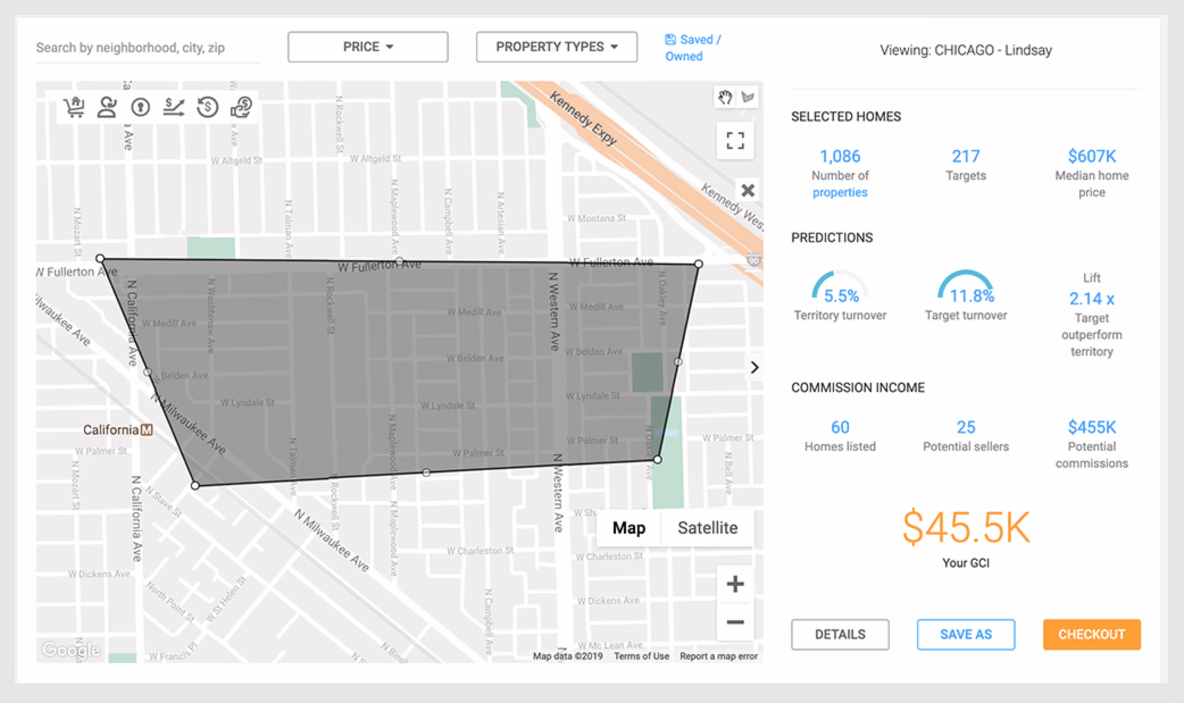The width and height of the screenshot is (1184, 703).
Task: Click Viewing: CHICAGO - Lindsay text
Action: [965, 50]
